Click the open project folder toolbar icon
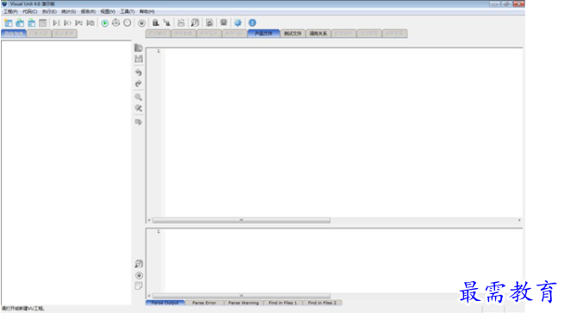 click(x=20, y=23)
